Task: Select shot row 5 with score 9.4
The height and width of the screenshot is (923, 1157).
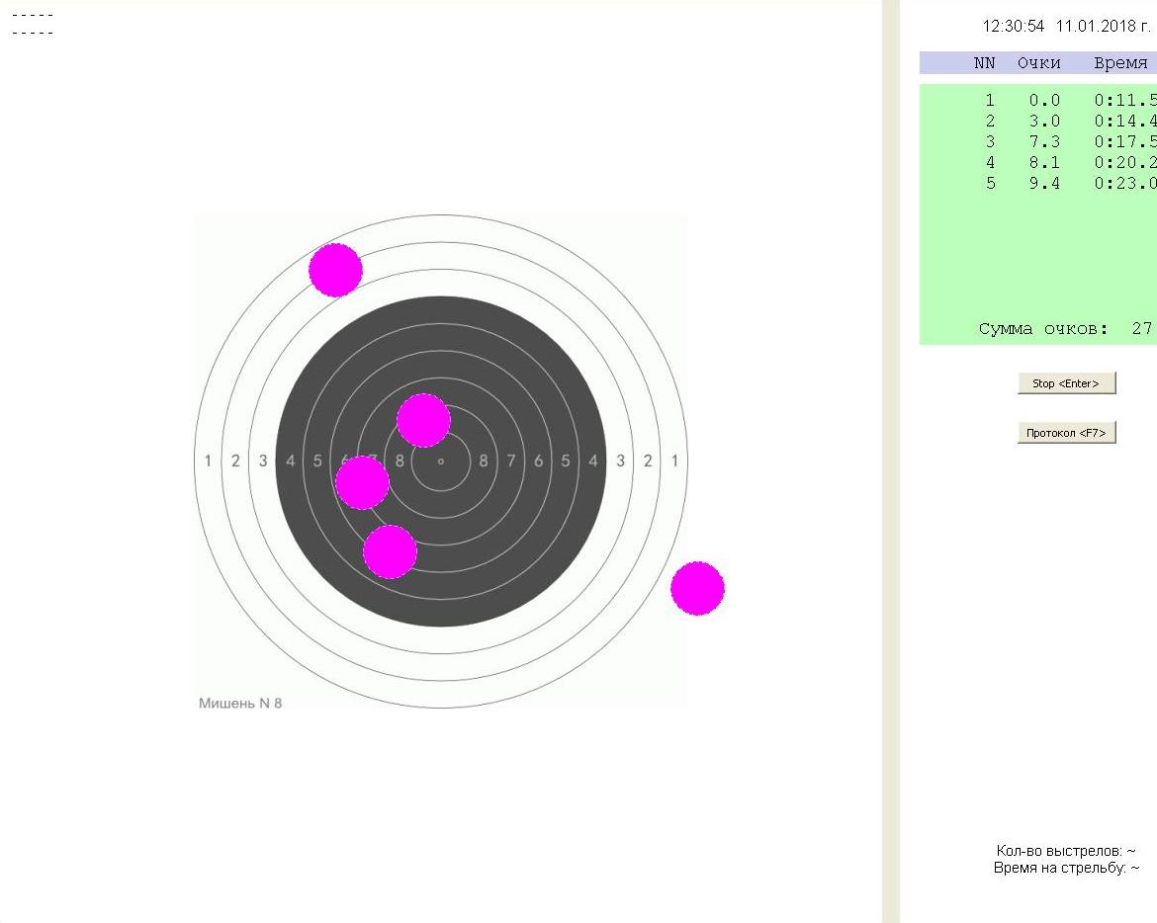Action: [x=1043, y=184]
